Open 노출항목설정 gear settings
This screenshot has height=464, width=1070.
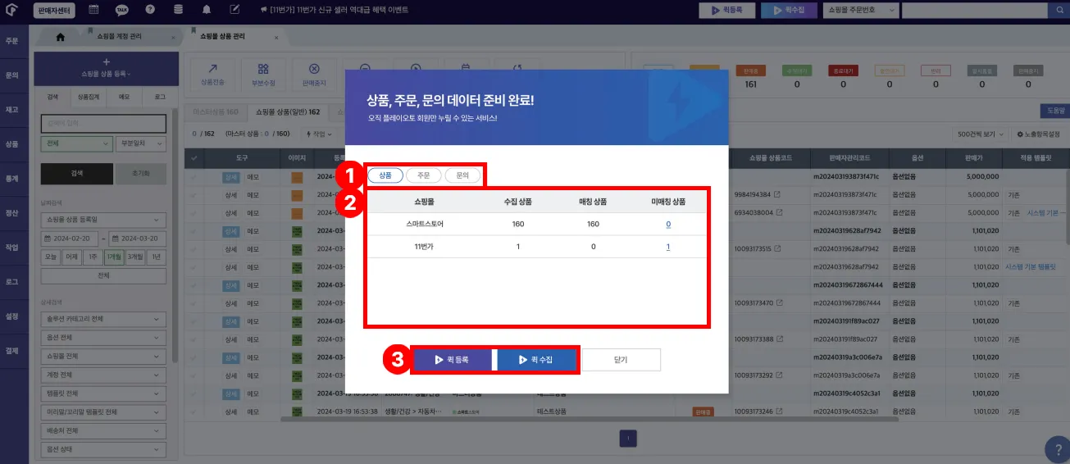pyautogui.click(x=1038, y=134)
